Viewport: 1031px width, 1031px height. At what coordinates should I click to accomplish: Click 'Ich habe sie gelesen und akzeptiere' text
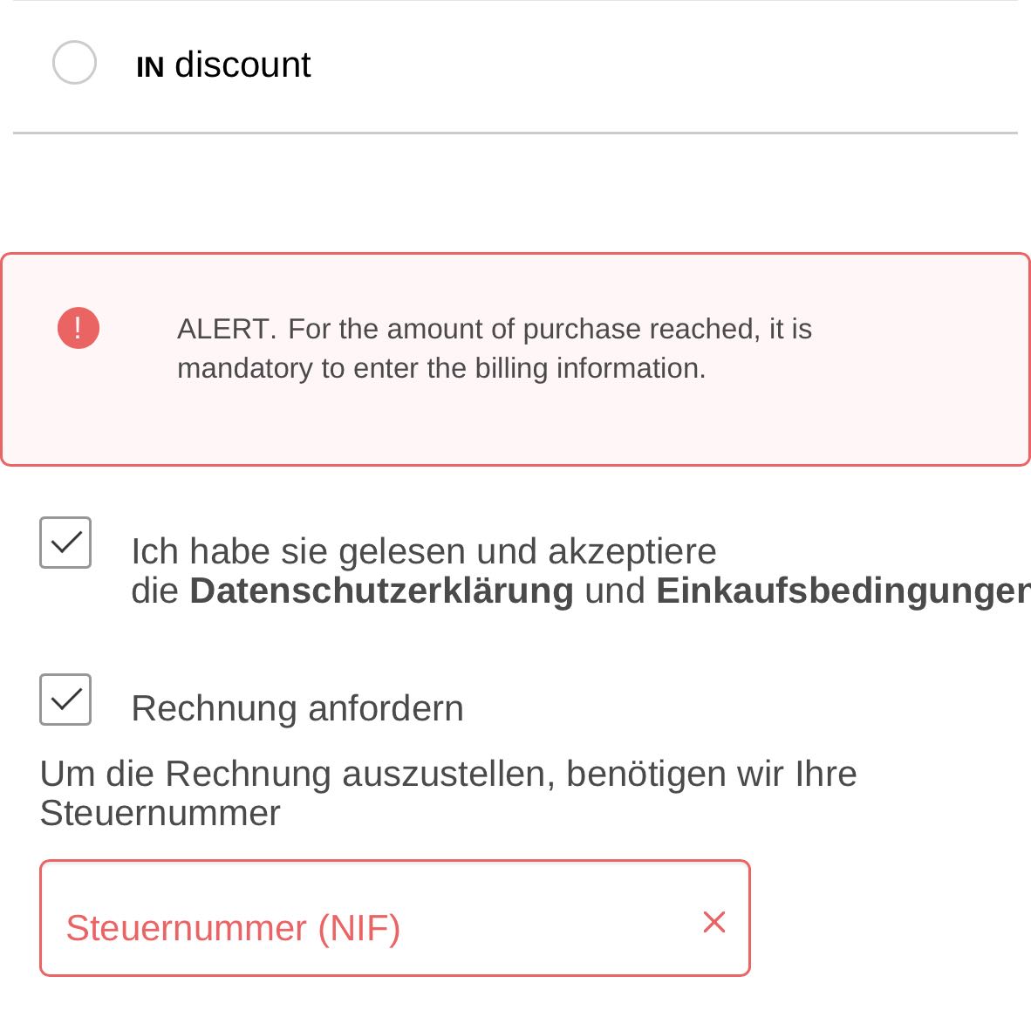(x=423, y=551)
